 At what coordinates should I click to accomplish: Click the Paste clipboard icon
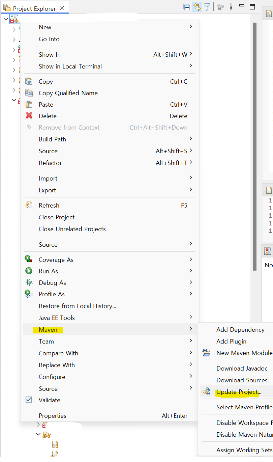point(29,104)
